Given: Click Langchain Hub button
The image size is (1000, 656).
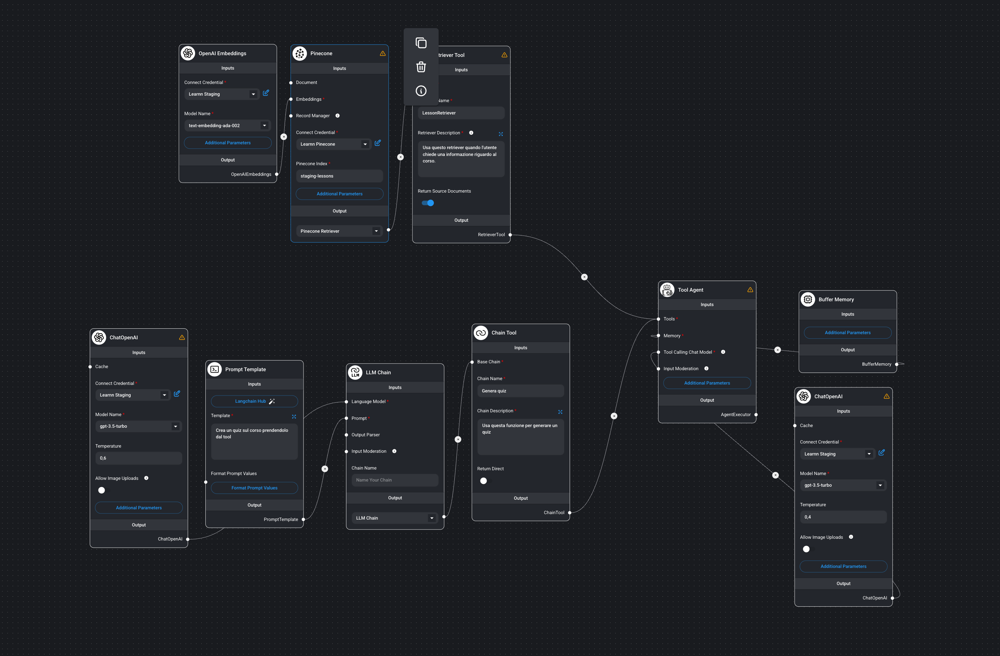Looking at the screenshot, I should [254, 401].
